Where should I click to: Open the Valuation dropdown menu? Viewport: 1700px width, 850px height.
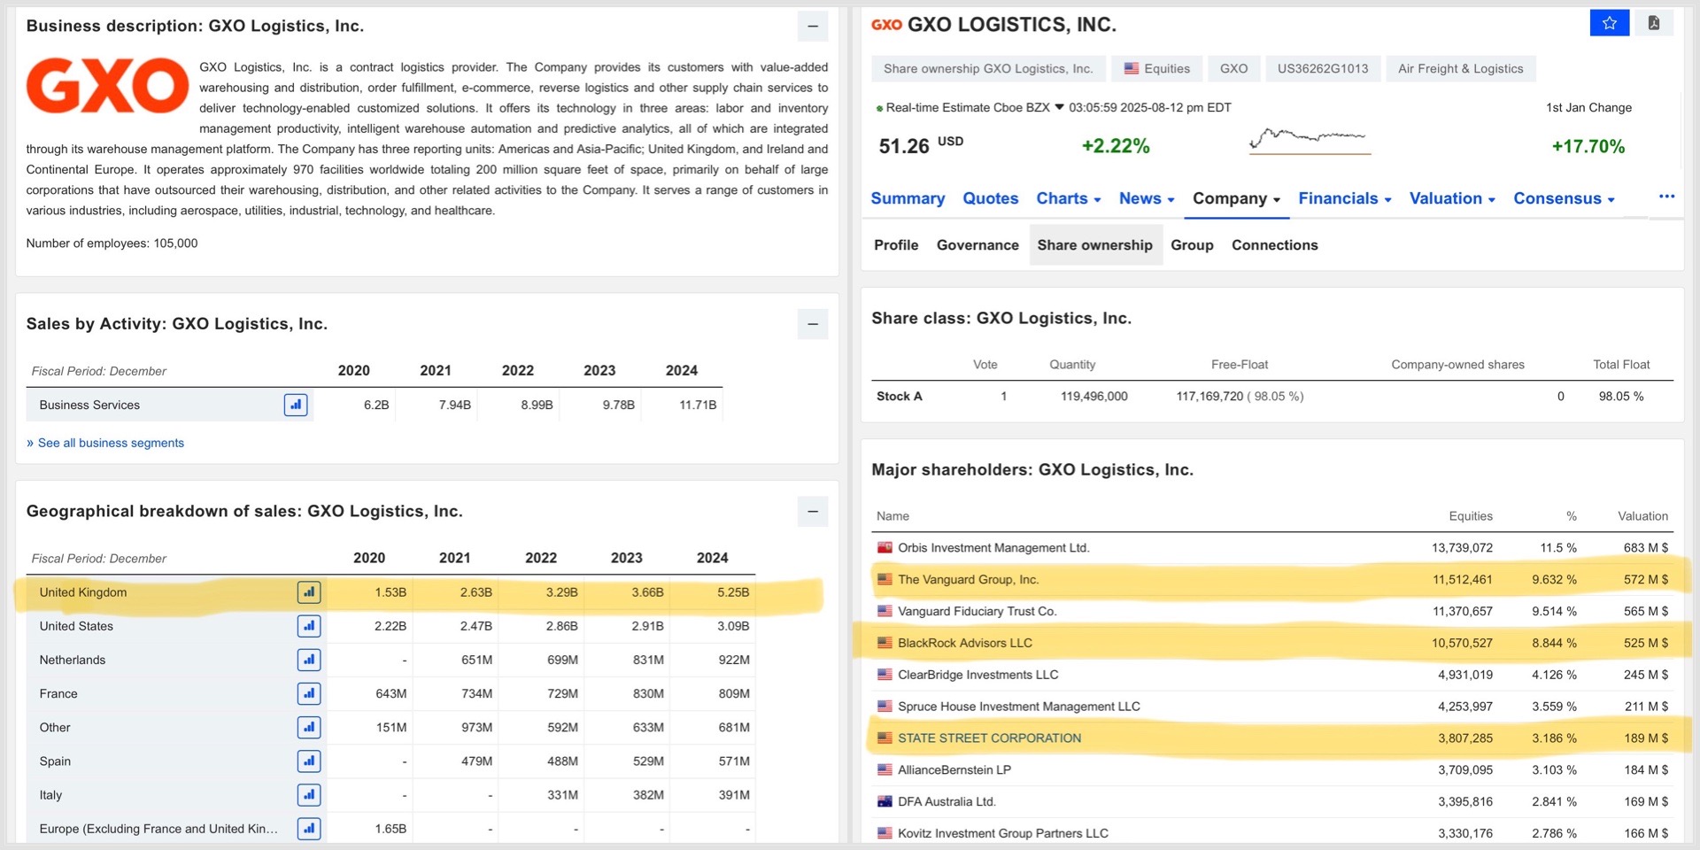click(1452, 198)
